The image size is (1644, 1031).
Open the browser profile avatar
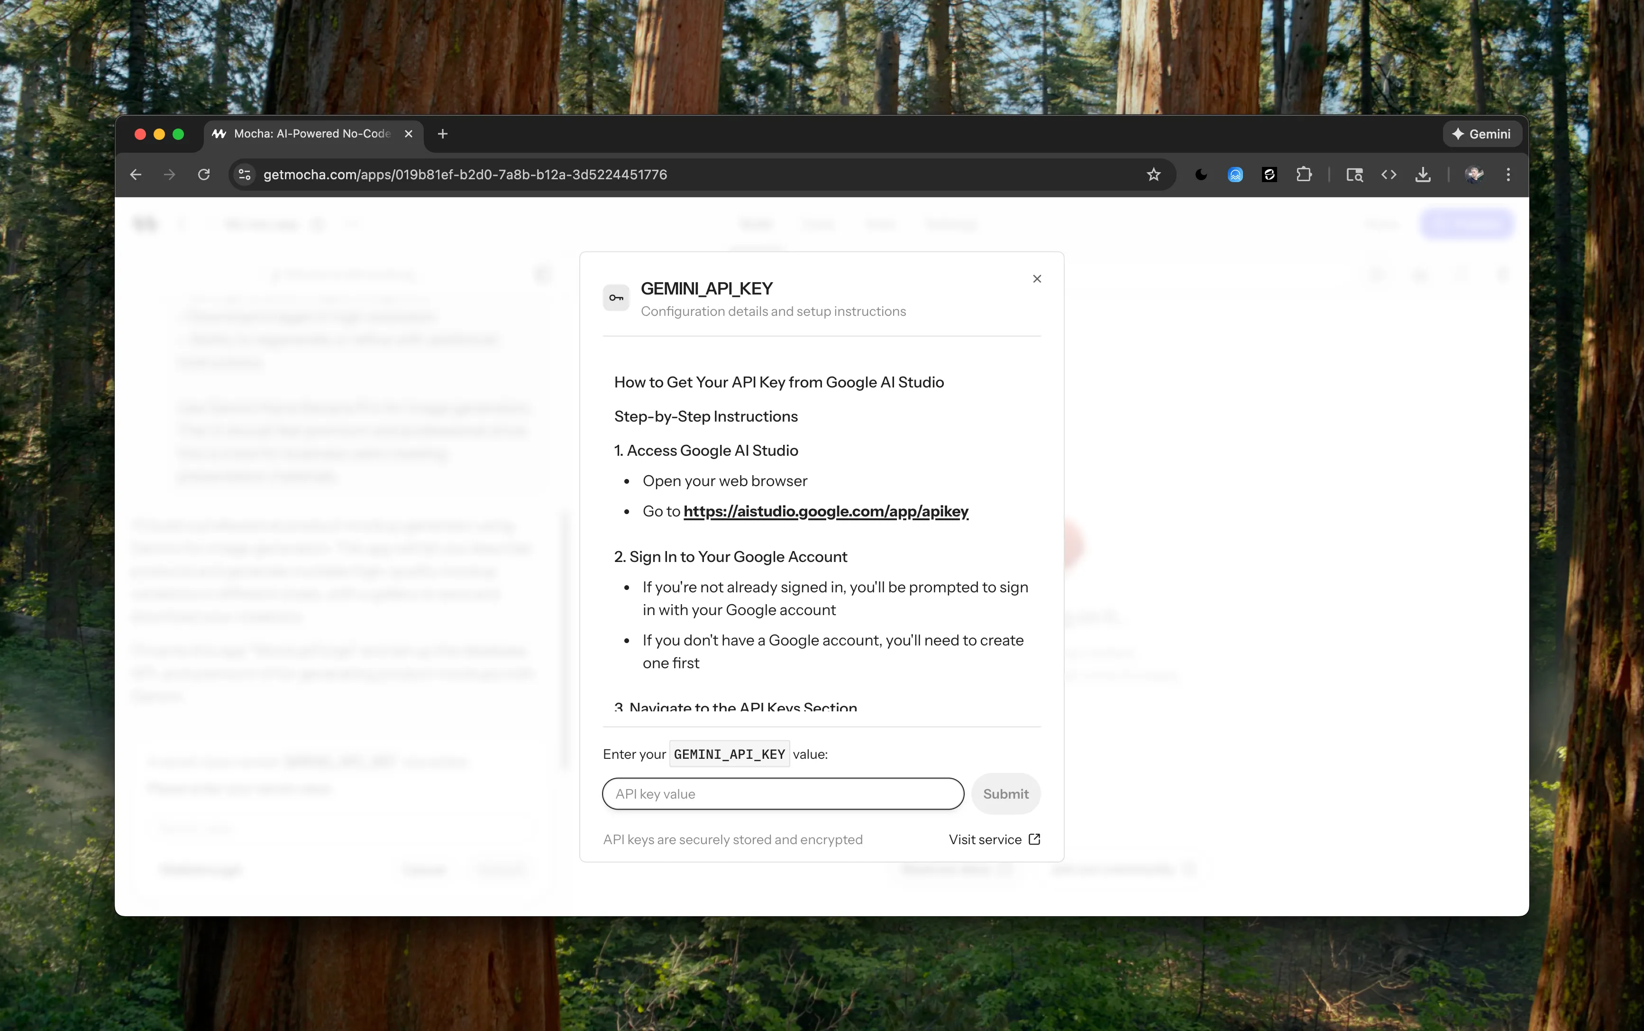coord(1474,175)
